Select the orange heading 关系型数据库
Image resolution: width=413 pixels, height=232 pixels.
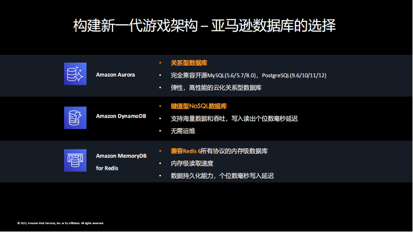click(189, 63)
